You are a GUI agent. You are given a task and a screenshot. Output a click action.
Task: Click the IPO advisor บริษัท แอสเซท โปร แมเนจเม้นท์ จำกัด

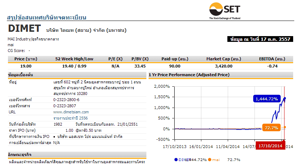tap(90, 136)
